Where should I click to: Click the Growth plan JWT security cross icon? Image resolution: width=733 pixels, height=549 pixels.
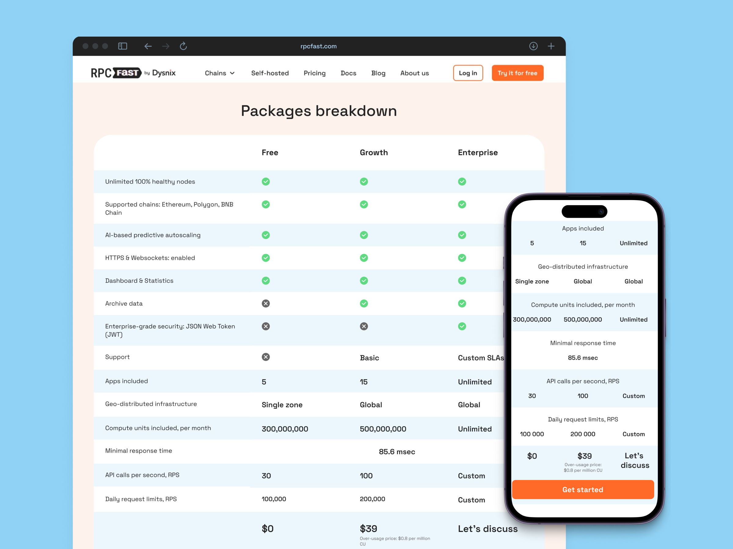pos(363,326)
